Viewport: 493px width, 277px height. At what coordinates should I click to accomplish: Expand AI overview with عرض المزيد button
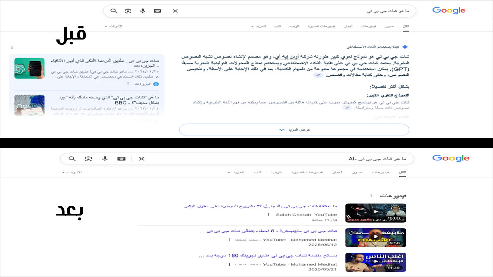click(294, 130)
